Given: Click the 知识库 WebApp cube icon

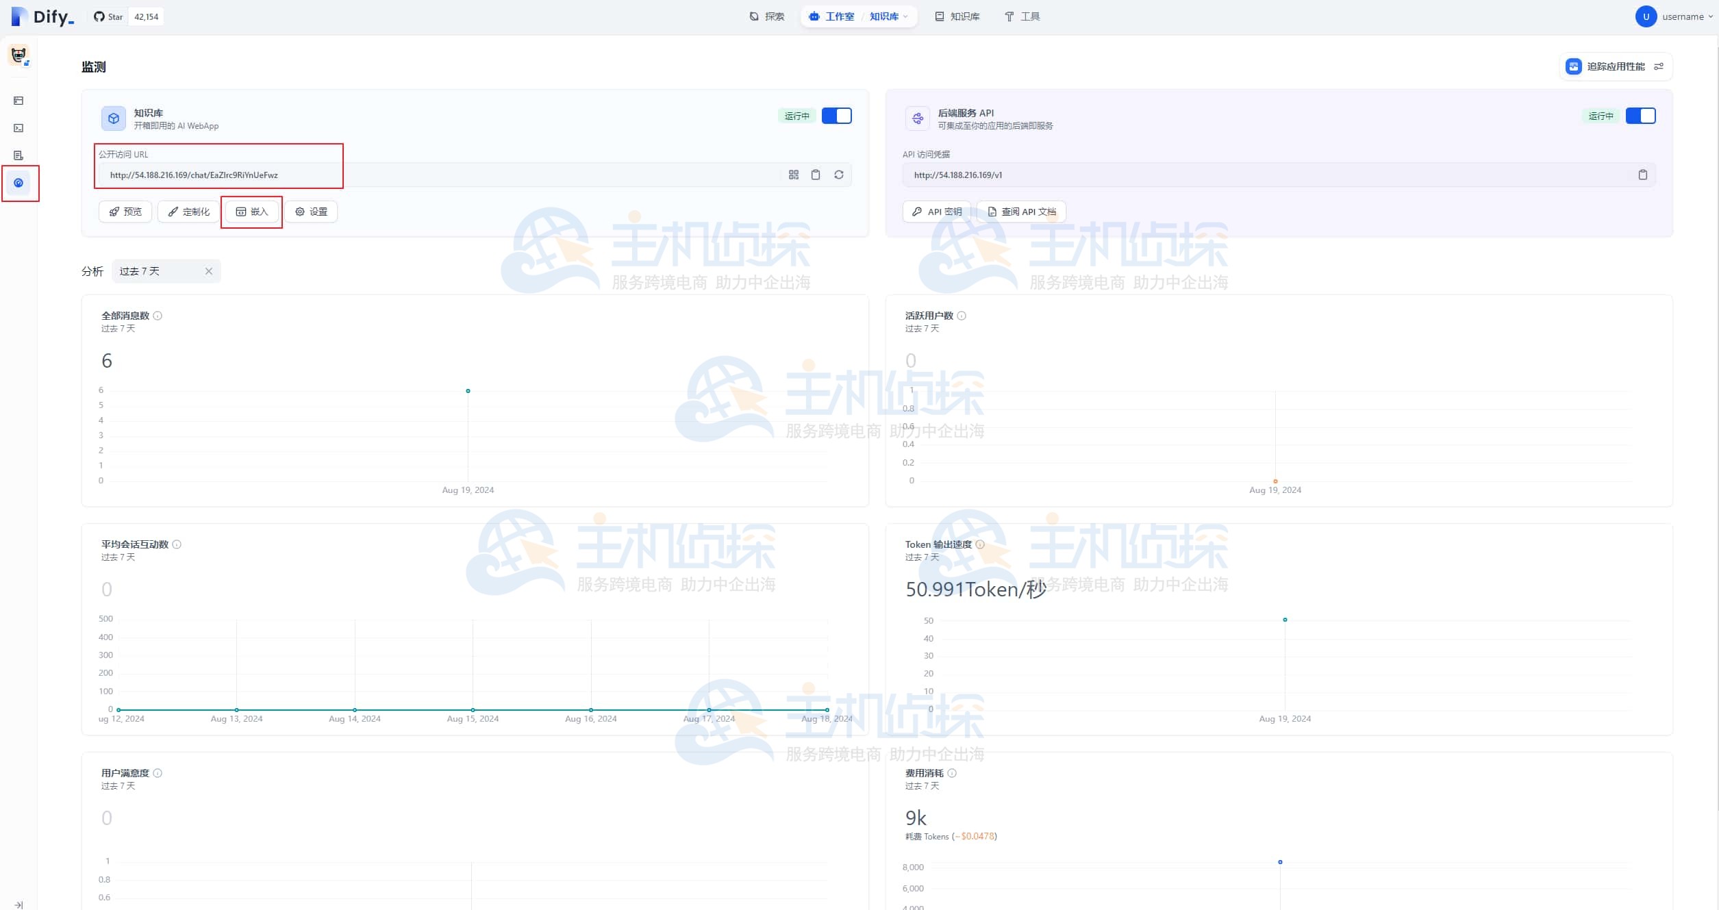Looking at the screenshot, I should tap(114, 118).
